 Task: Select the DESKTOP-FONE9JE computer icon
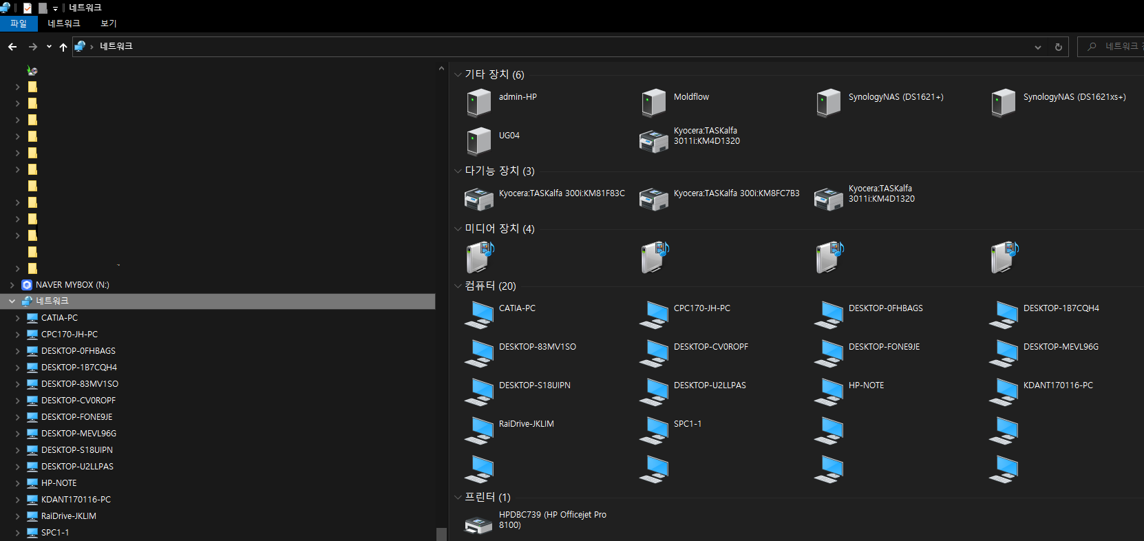[829, 353]
